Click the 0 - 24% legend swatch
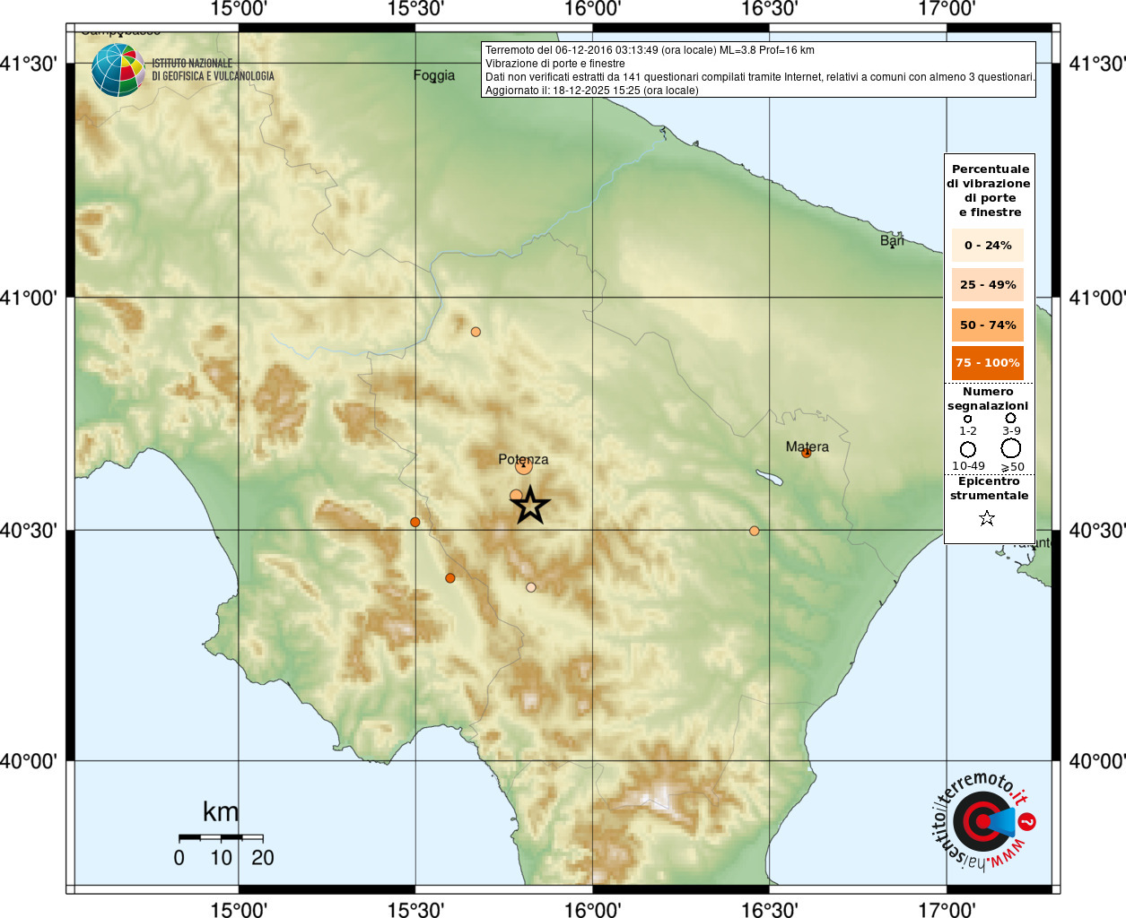1126x918 pixels. [x=988, y=245]
